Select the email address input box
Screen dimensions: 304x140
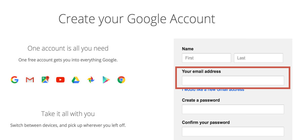coord(233,81)
